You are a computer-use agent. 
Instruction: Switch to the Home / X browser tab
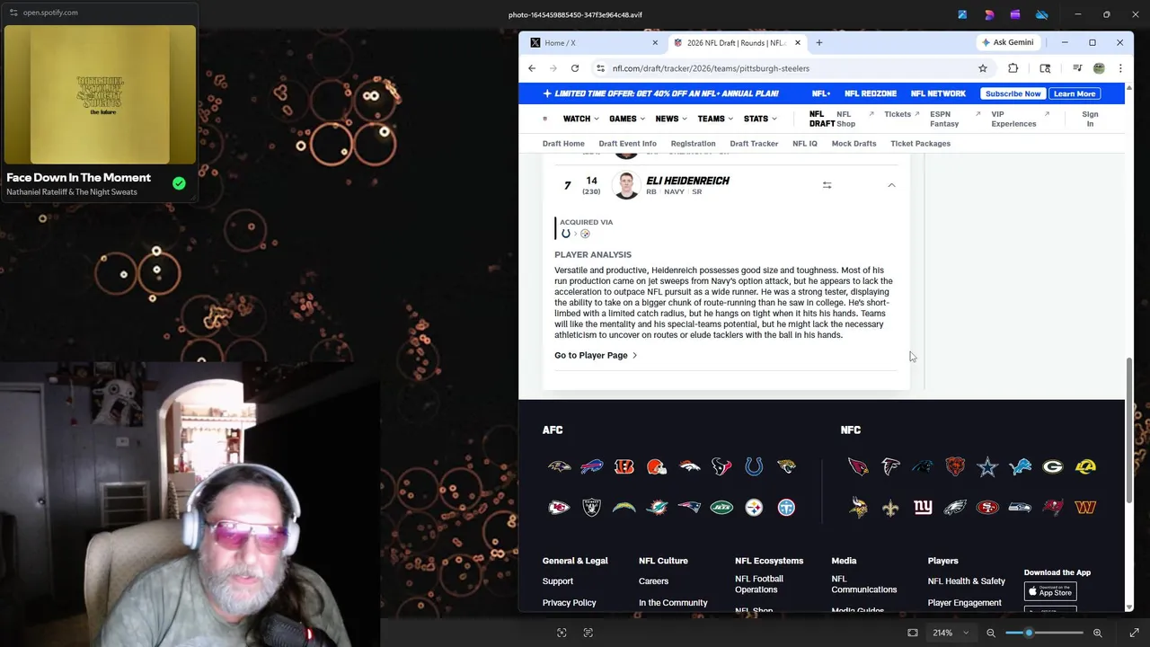593,43
